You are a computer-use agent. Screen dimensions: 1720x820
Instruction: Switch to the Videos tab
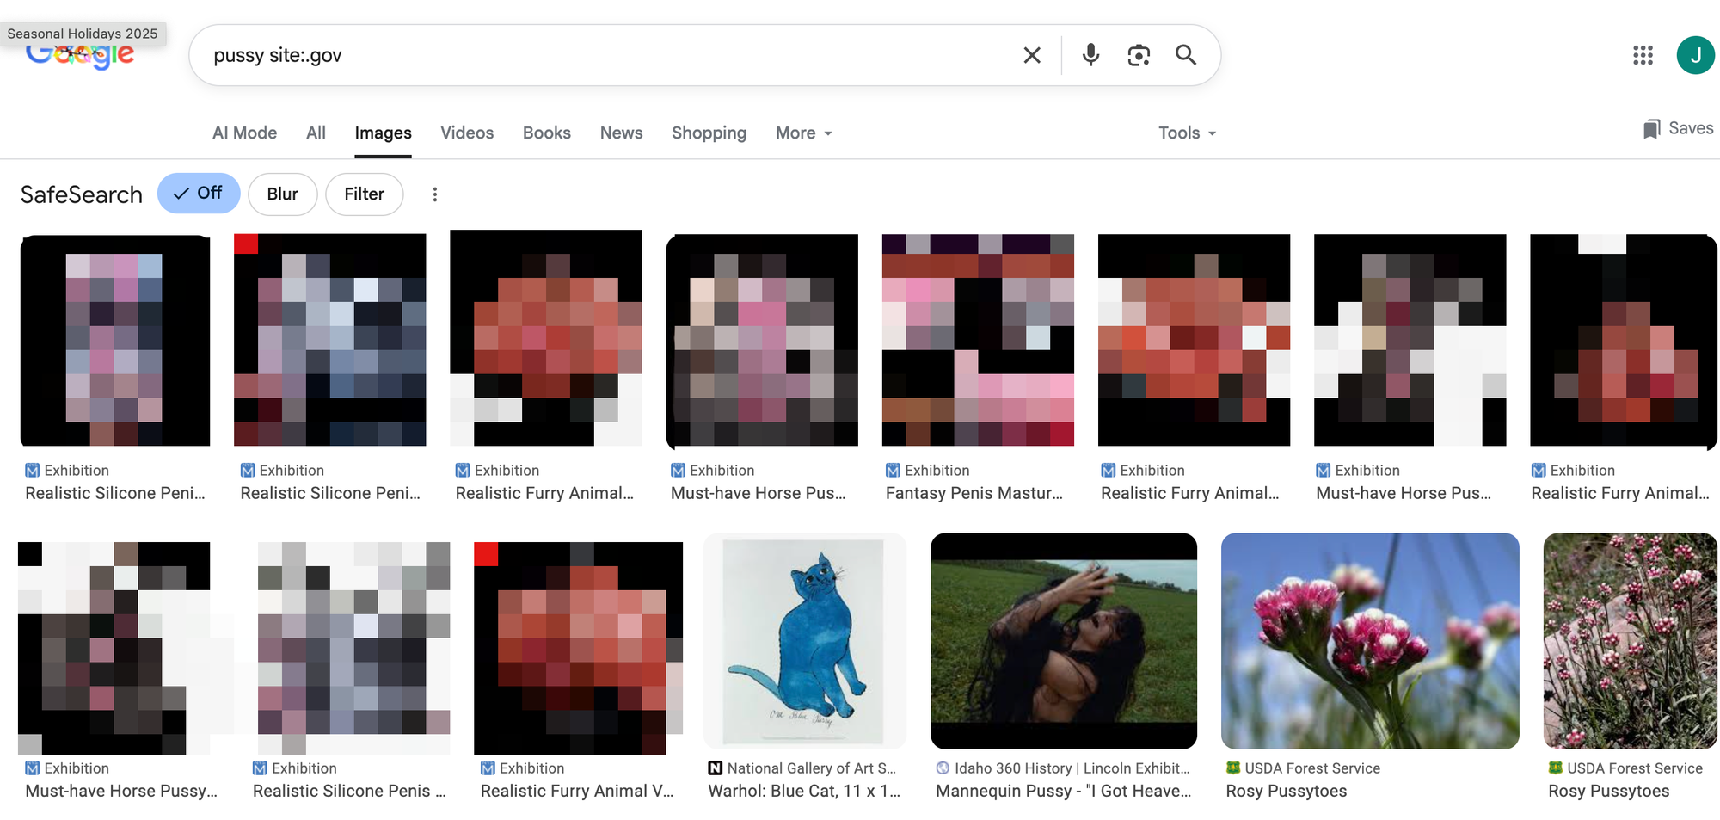click(x=467, y=133)
